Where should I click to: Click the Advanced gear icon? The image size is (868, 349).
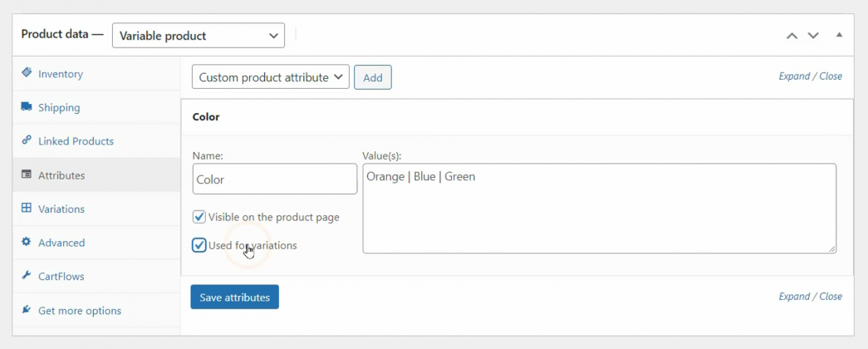tap(27, 243)
